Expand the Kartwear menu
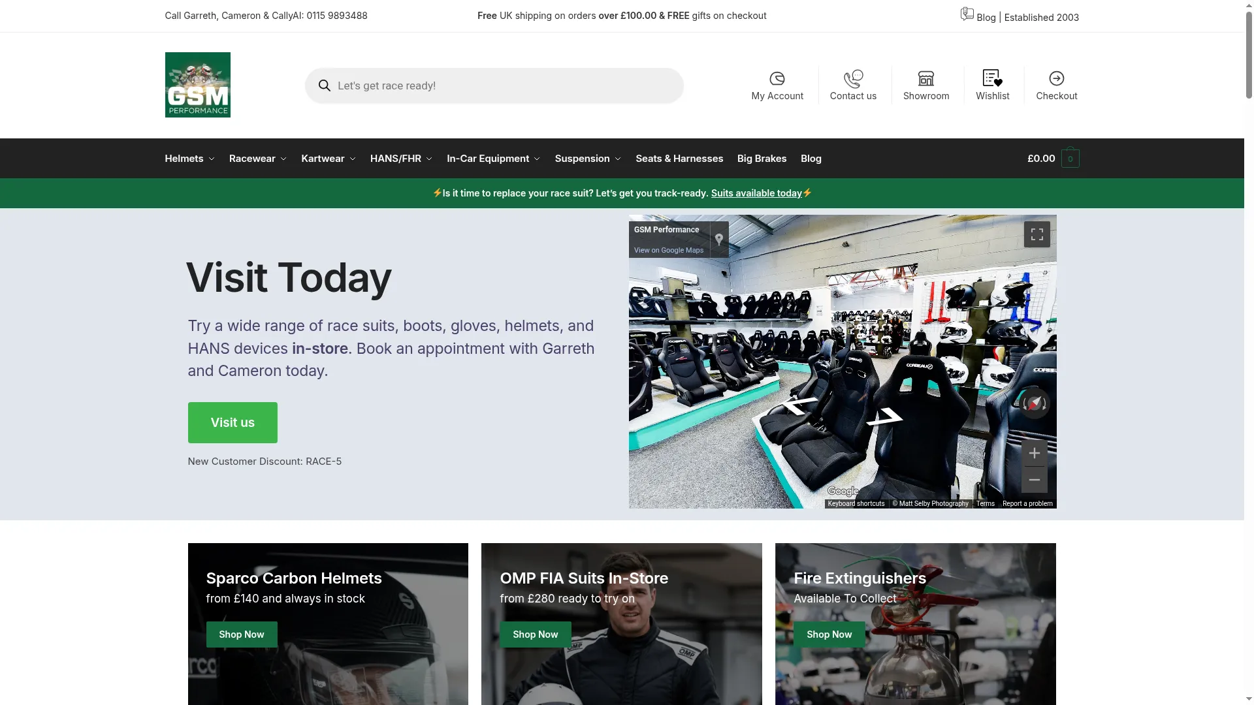Image resolution: width=1254 pixels, height=705 pixels. (329, 159)
